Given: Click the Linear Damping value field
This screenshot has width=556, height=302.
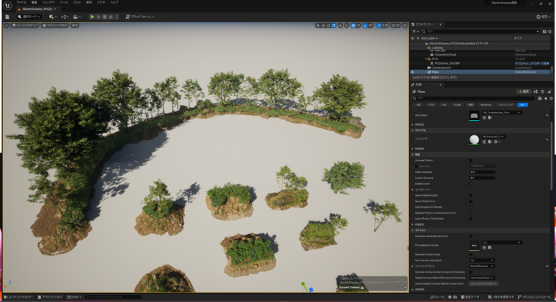Looking at the screenshot, I should pos(482,172).
